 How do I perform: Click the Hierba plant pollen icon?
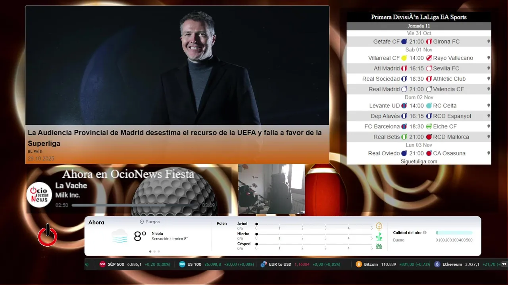point(379,236)
